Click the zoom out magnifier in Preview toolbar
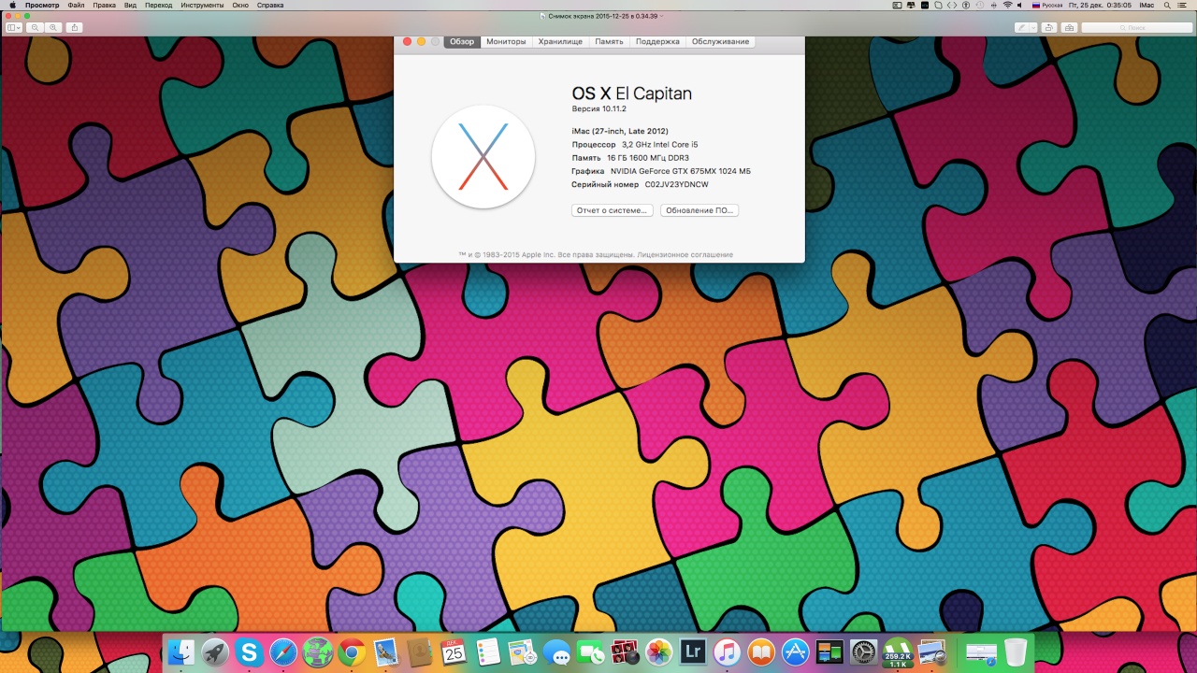The width and height of the screenshot is (1197, 673). click(x=36, y=28)
